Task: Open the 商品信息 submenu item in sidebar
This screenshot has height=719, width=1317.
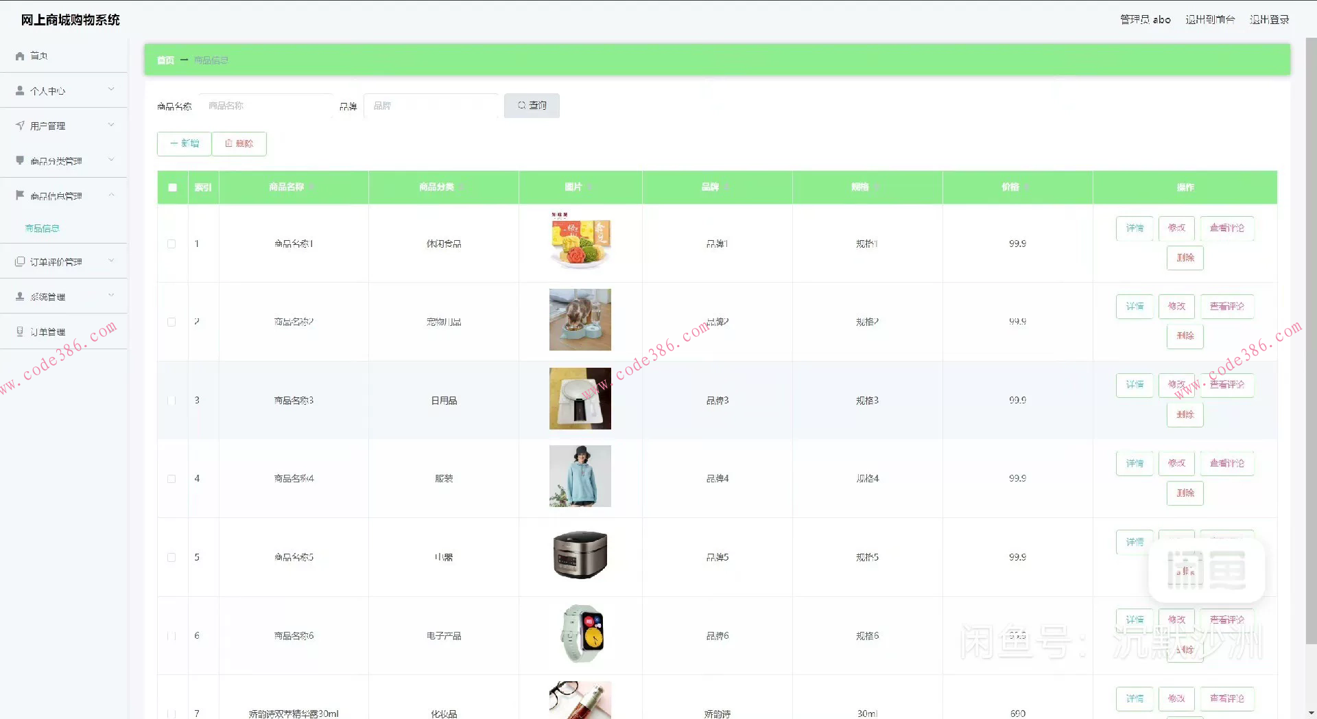Action: [x=43, y=228]
